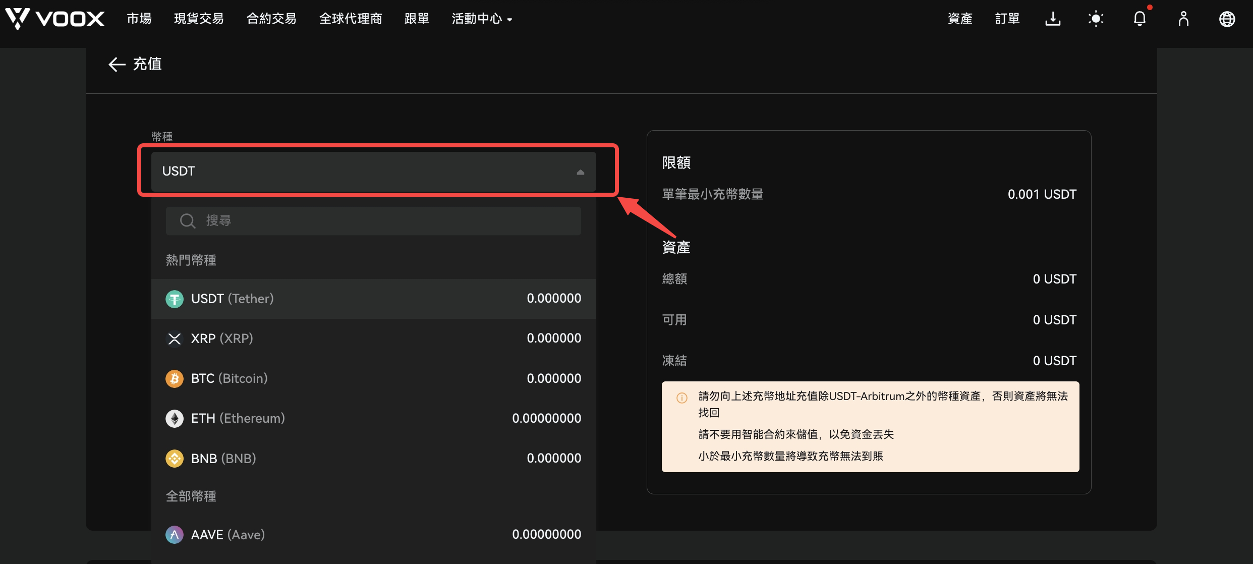Screen dimensions: 1253x564
Task: Click 小於最小充幣數量 warning line
Action: tap(791, 456)
